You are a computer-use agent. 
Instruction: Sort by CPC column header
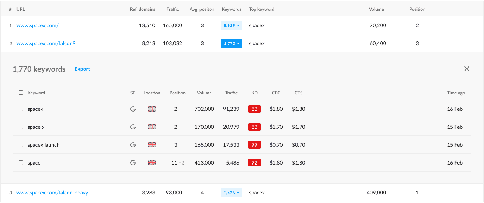pos(276,93)
